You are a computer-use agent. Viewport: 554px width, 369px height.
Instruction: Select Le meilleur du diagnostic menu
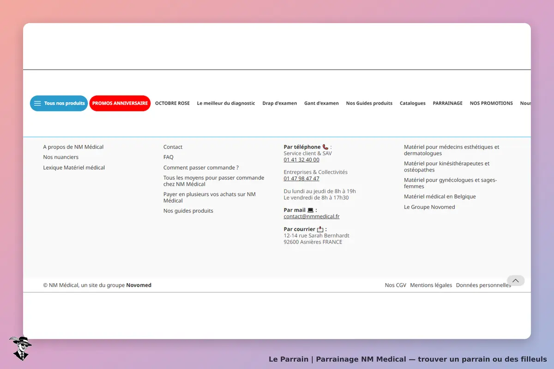click(x=226, y=103)
